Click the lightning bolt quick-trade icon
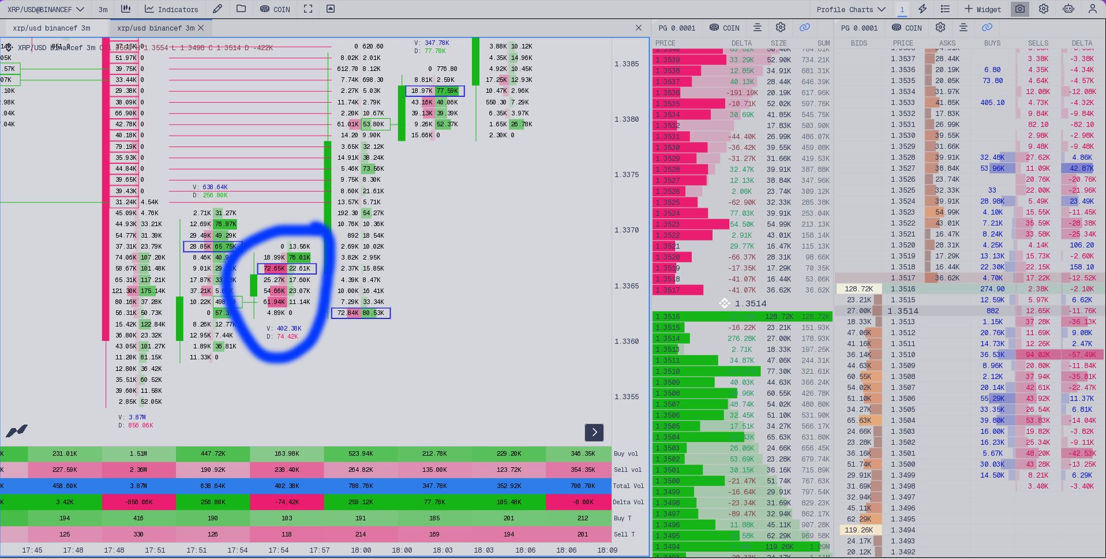 click(922, 9)
